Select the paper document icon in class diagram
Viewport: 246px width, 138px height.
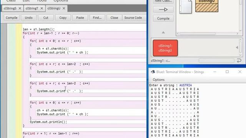[x=186, y=7]
